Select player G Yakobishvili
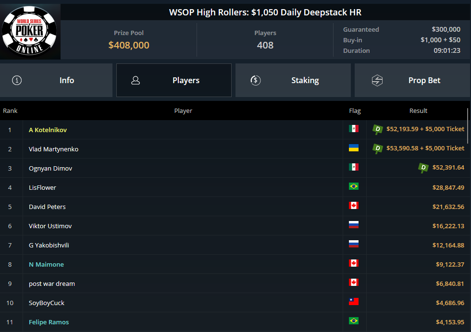The height and width of the screenshot is (332, 471). point(49,245)
